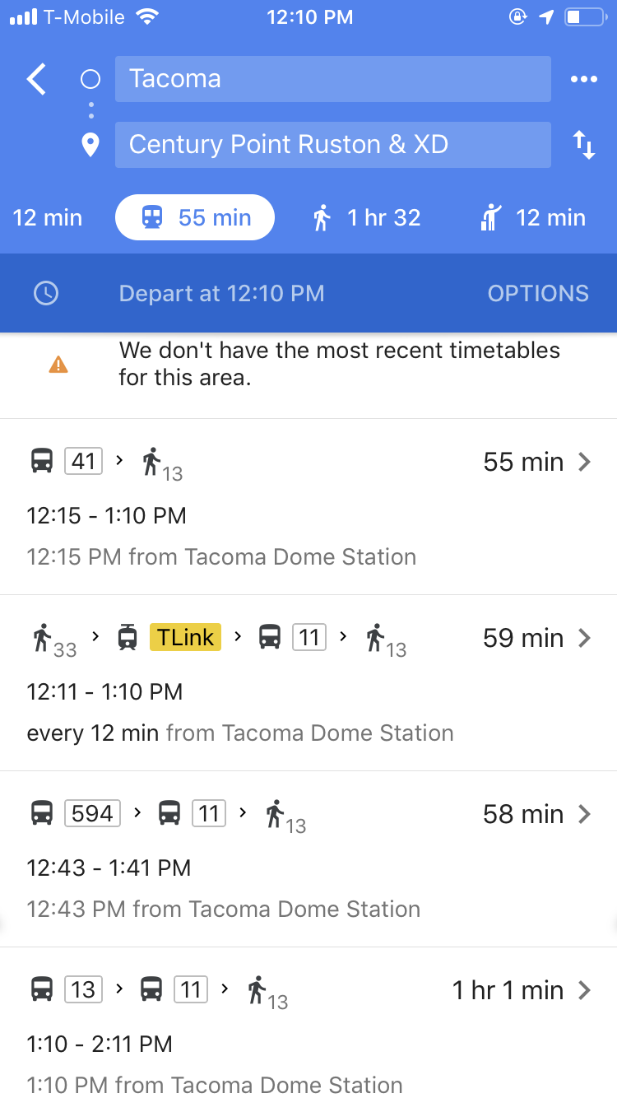Viewport: 617px width, 1098px height.
Task: Expand the 55 min route 41 option
Action: coord(584,462)
